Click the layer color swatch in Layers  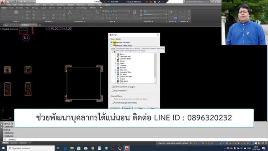[x=111, y=11]
